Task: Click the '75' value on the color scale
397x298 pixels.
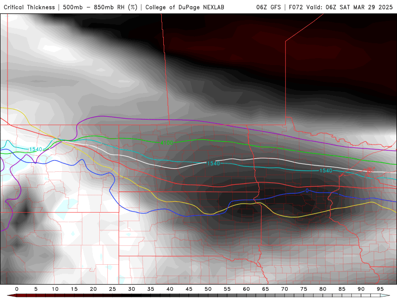Action: pos(304,289)
